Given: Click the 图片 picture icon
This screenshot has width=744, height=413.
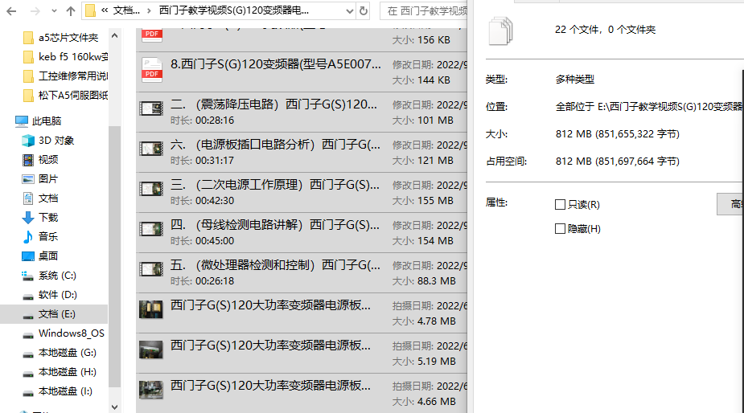Looking at the screenshot, I should 28,179.
